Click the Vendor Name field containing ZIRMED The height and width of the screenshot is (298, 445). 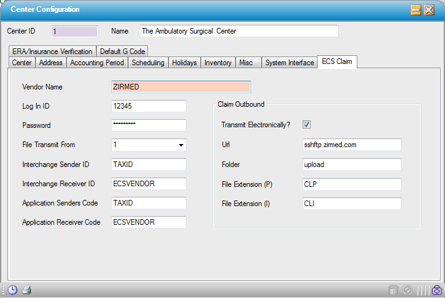(180, 87)
